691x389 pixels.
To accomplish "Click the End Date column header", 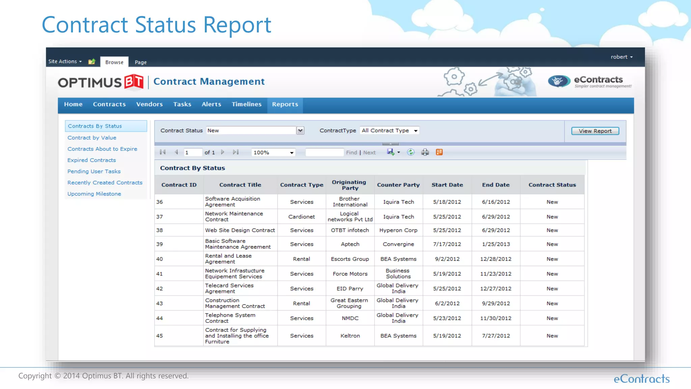I will point(496,185).
